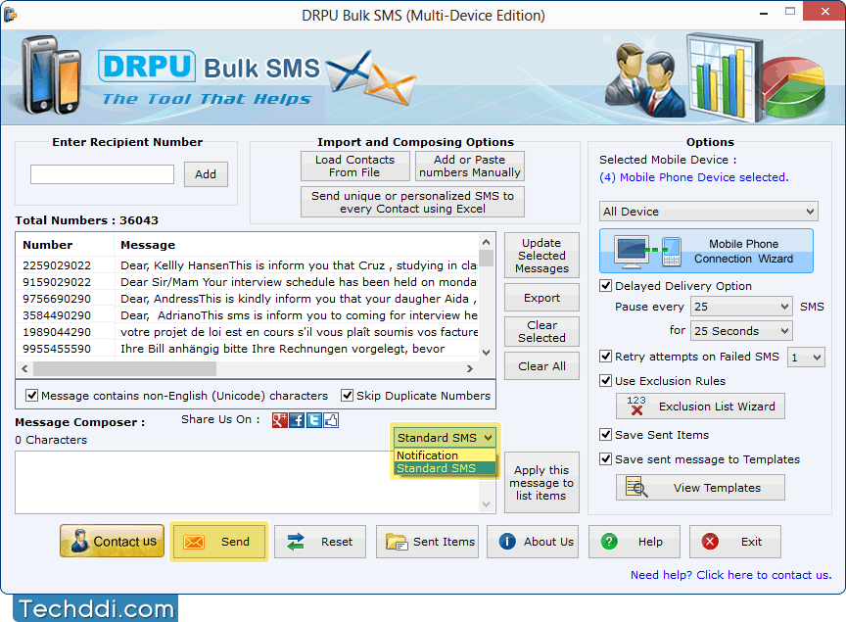Image resolution: width=846 pixels, height=622 pixels.
Task: Click the envelope icon on Send
Action: [x=194, y=542]
